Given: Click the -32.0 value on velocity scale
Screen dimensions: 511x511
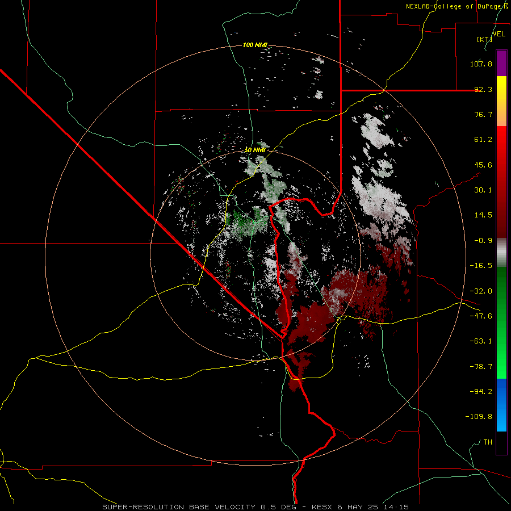Looking at the screenshot, I should 481,291.
